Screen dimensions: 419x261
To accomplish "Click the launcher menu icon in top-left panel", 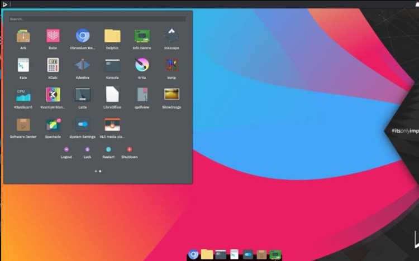I will (x=5, y=4).
